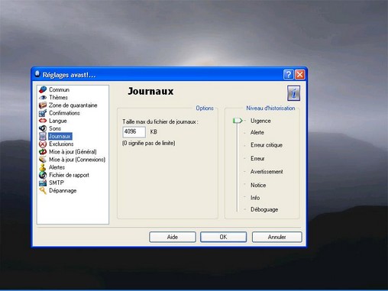This screenshot has width=388, height=291.
Task: Select the Sons entry
Action: click(x=55, y=128)
